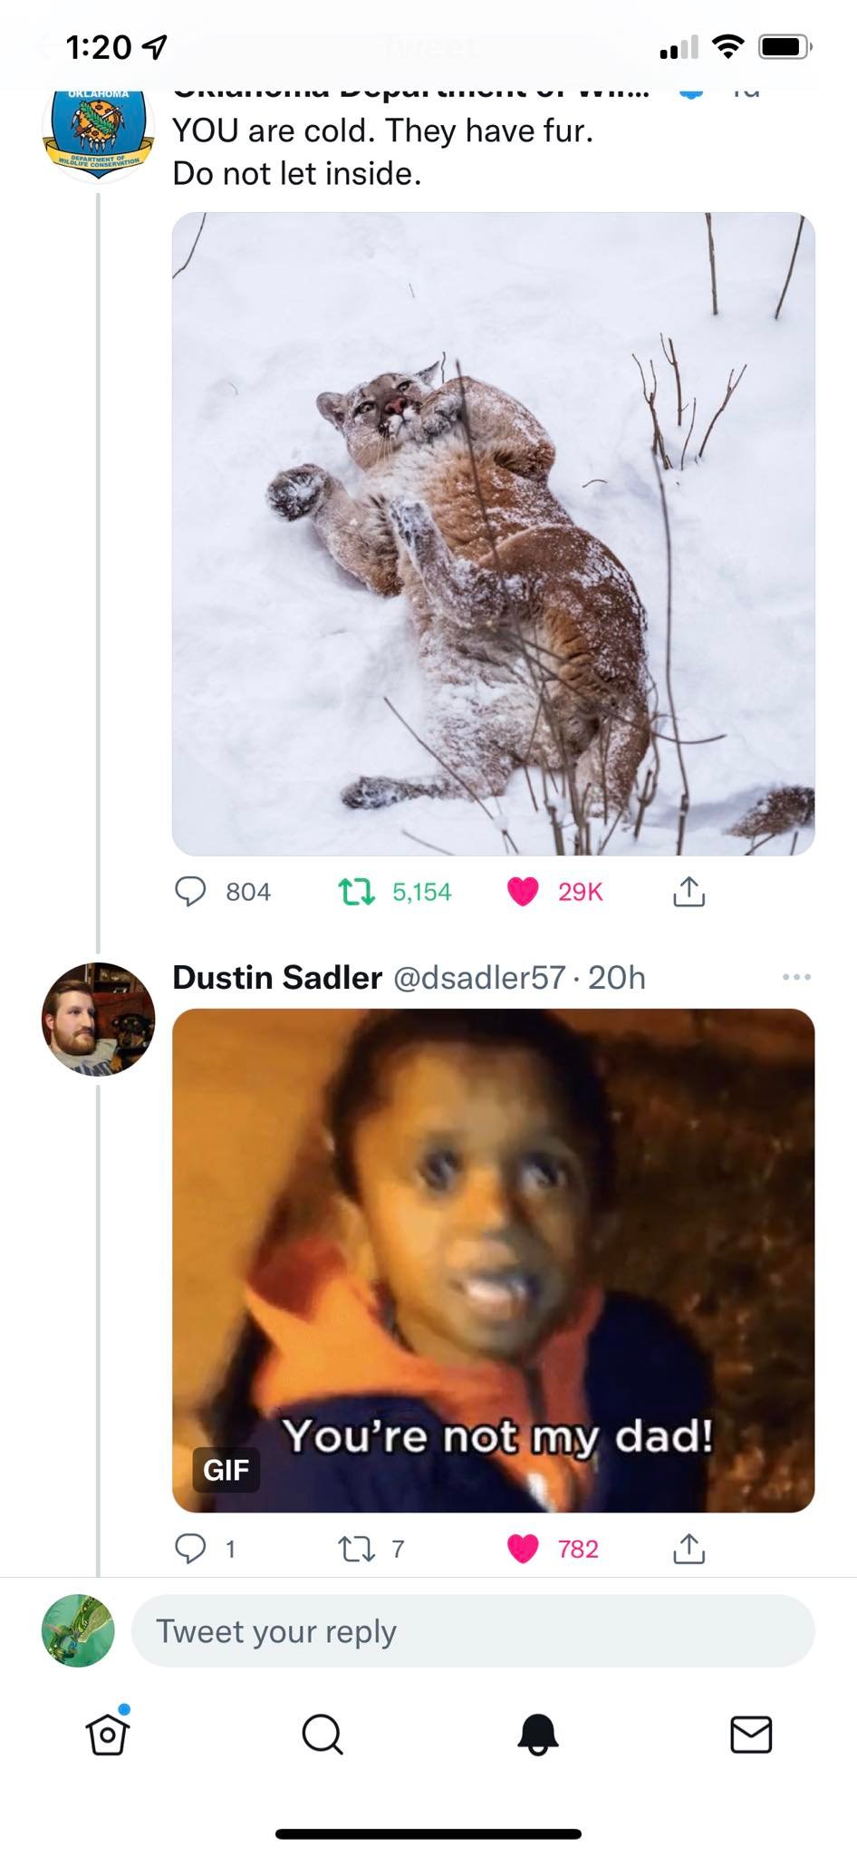
Task: Open Dustin Sadler's profile name link
Action: coord(277,977)
